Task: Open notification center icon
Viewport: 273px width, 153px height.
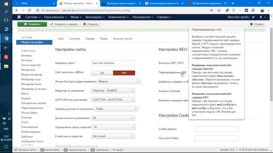Action: coord(6,147)
